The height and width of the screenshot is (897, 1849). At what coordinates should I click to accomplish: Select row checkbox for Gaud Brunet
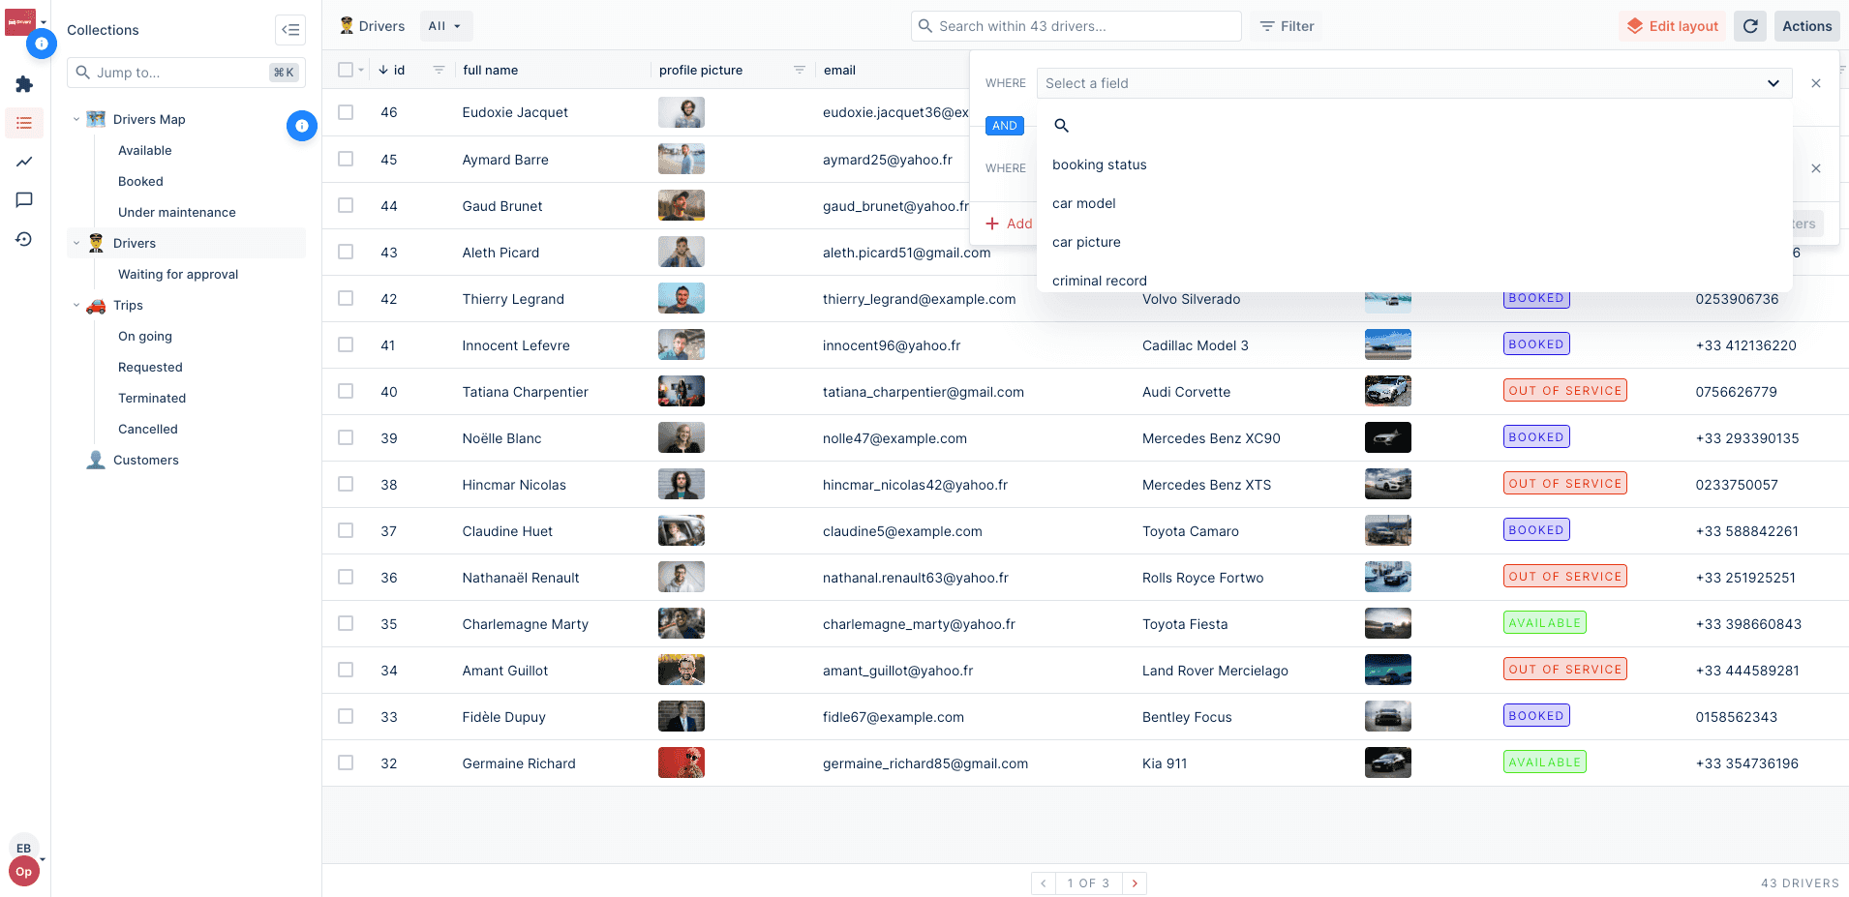pos(346,205)
